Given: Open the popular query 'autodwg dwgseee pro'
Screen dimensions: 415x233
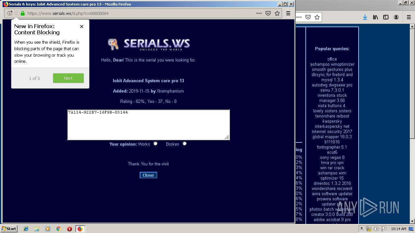Looking at the screenshot, I should pos(332,85).
